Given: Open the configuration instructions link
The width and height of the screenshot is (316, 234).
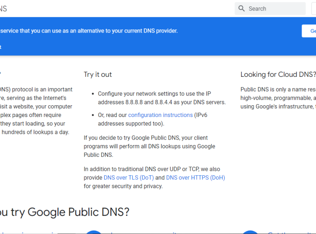Looking at the screenshot, I should coord(160,115).
